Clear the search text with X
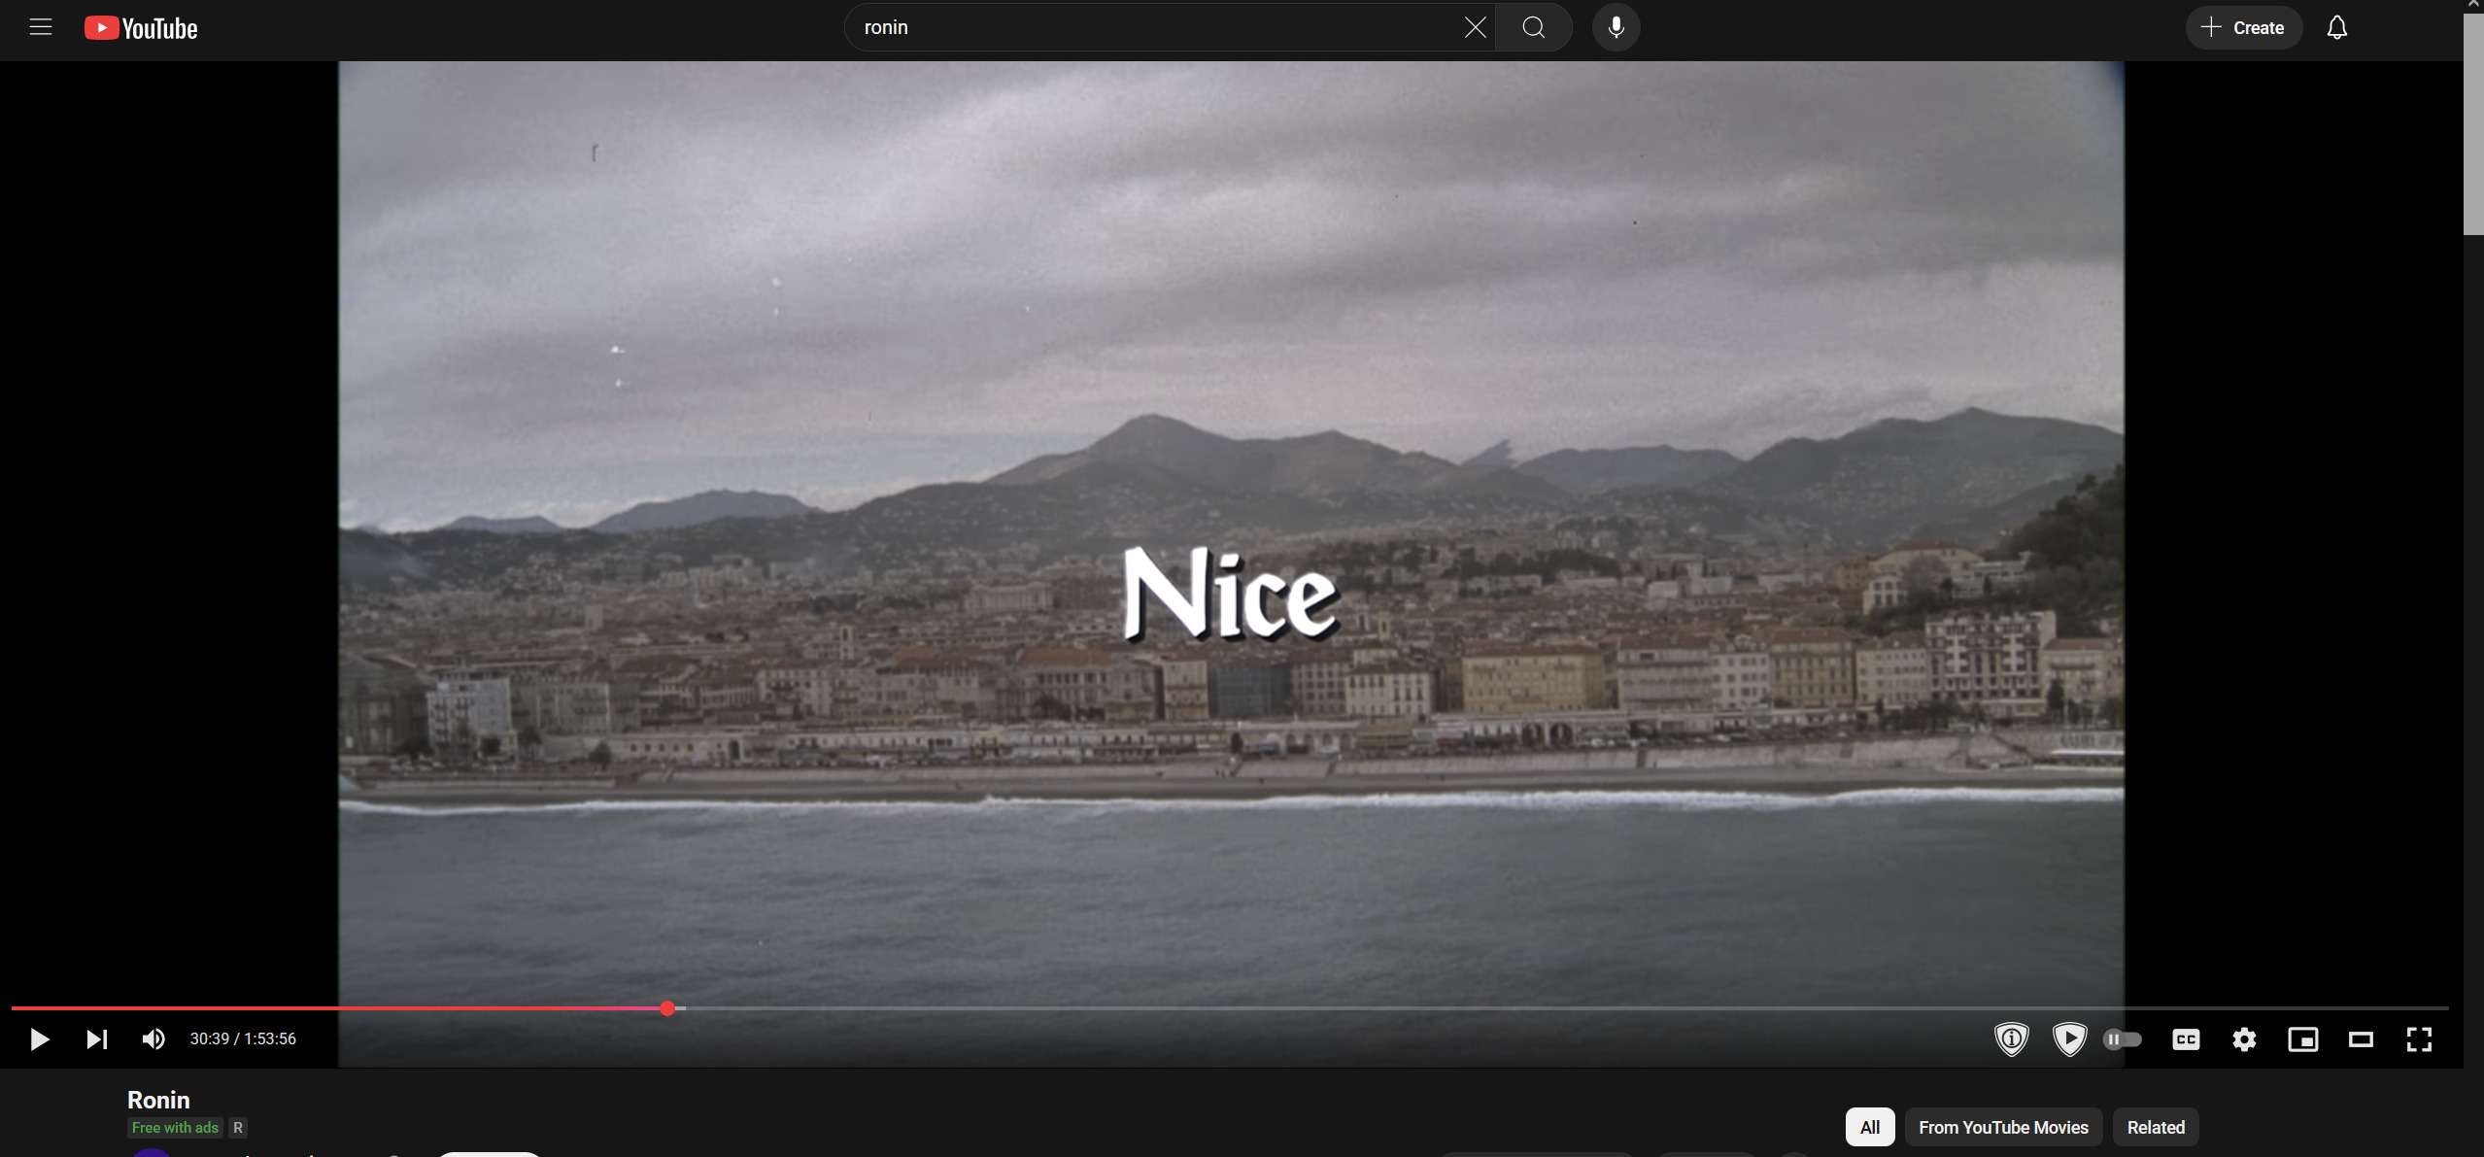 [1475, 27]
